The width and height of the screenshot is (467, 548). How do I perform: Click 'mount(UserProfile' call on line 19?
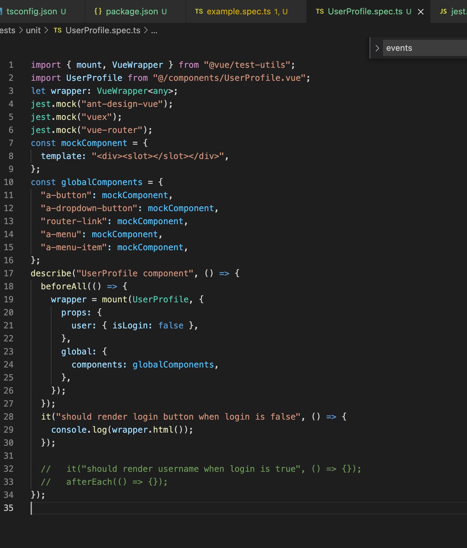(x=145, y=299)
